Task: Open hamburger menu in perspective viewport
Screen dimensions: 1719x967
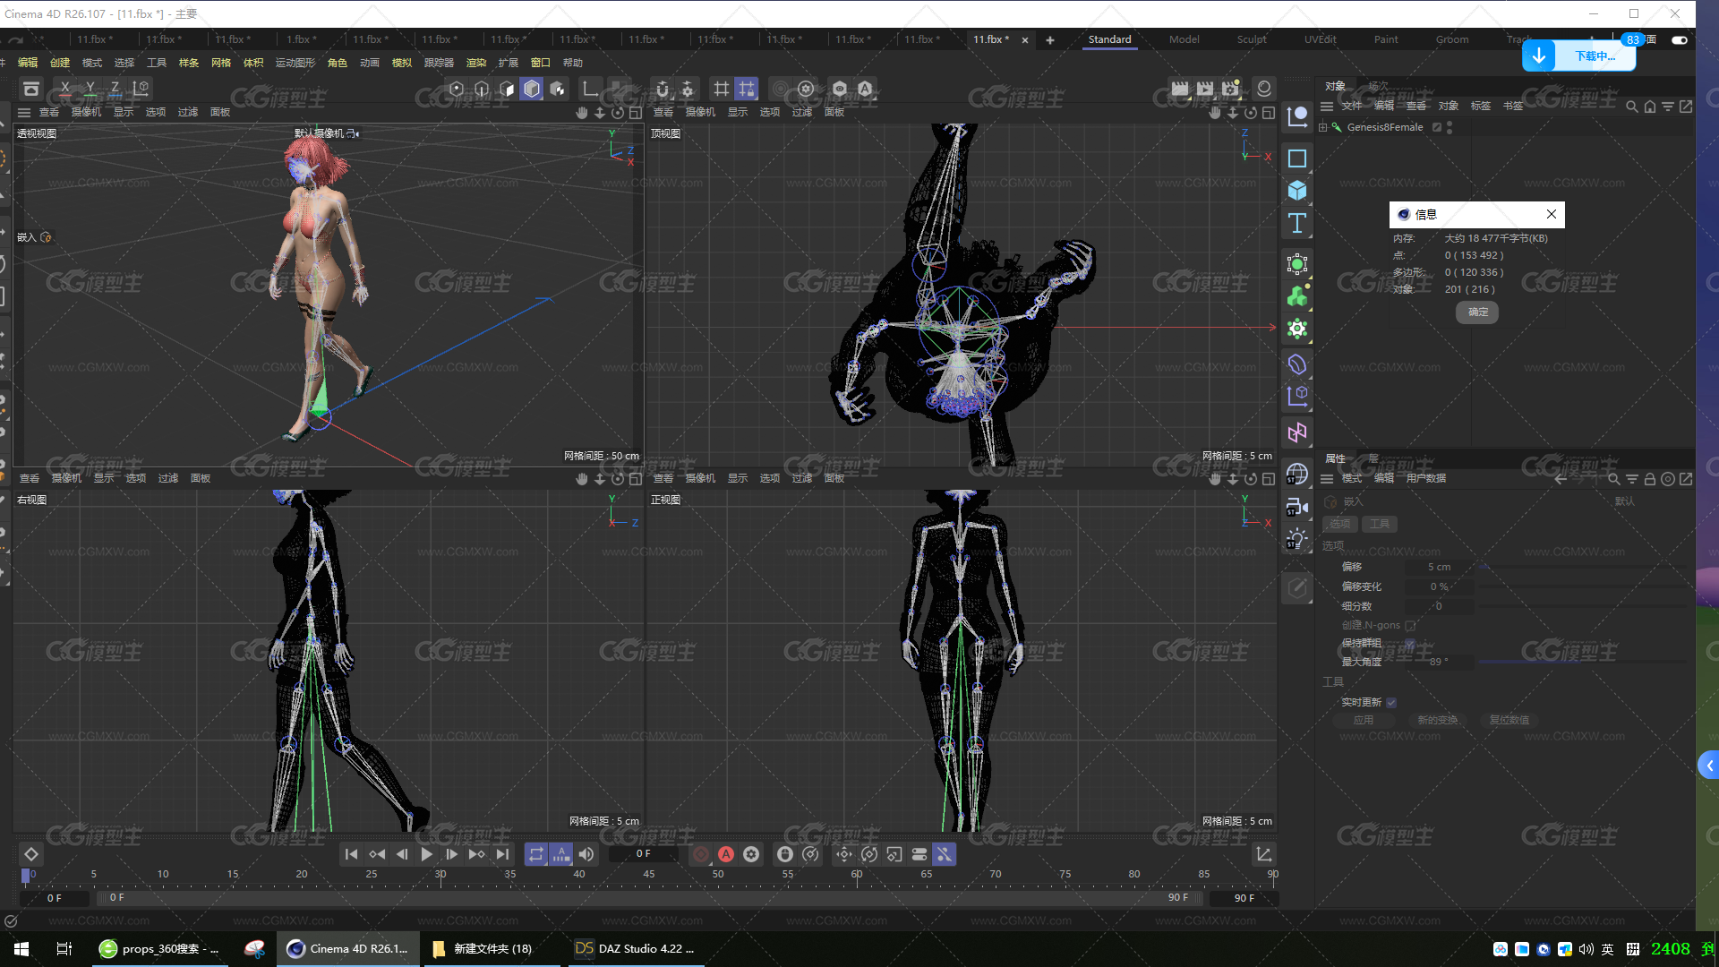Action: [x=24, y=112]
